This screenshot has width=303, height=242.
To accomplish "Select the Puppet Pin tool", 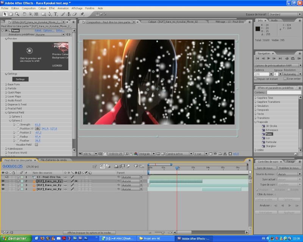I will [82, 14].
